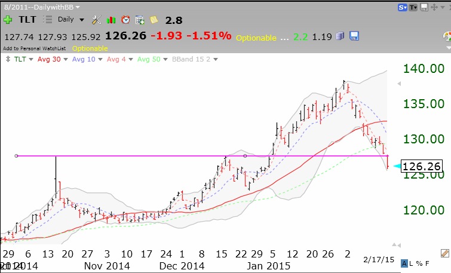Open the alarm clock alert icon
This screenshot has height=273, width=451.
[x=125, y=19]
